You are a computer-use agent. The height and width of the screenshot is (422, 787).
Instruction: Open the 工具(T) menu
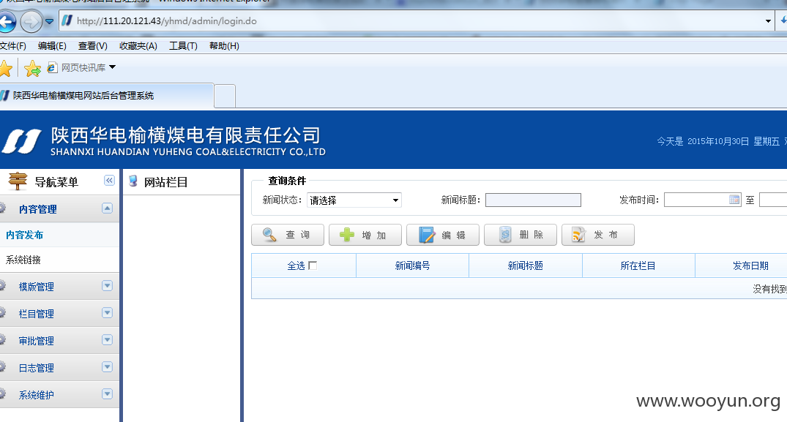(183, 46)
